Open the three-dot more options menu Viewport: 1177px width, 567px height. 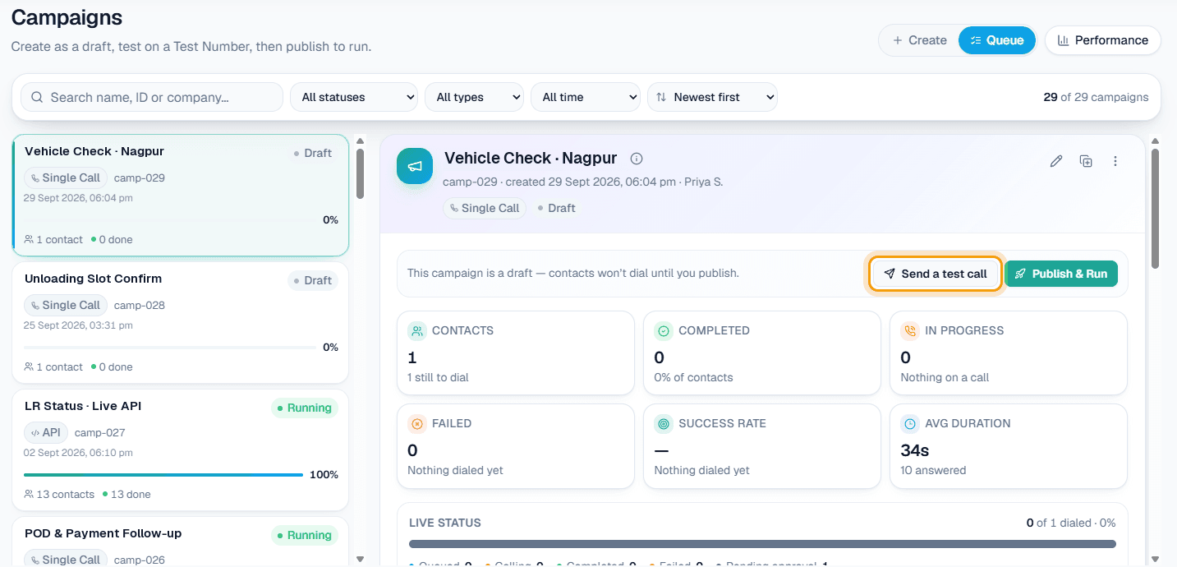pyautogui.click(x=1115, y=161)
